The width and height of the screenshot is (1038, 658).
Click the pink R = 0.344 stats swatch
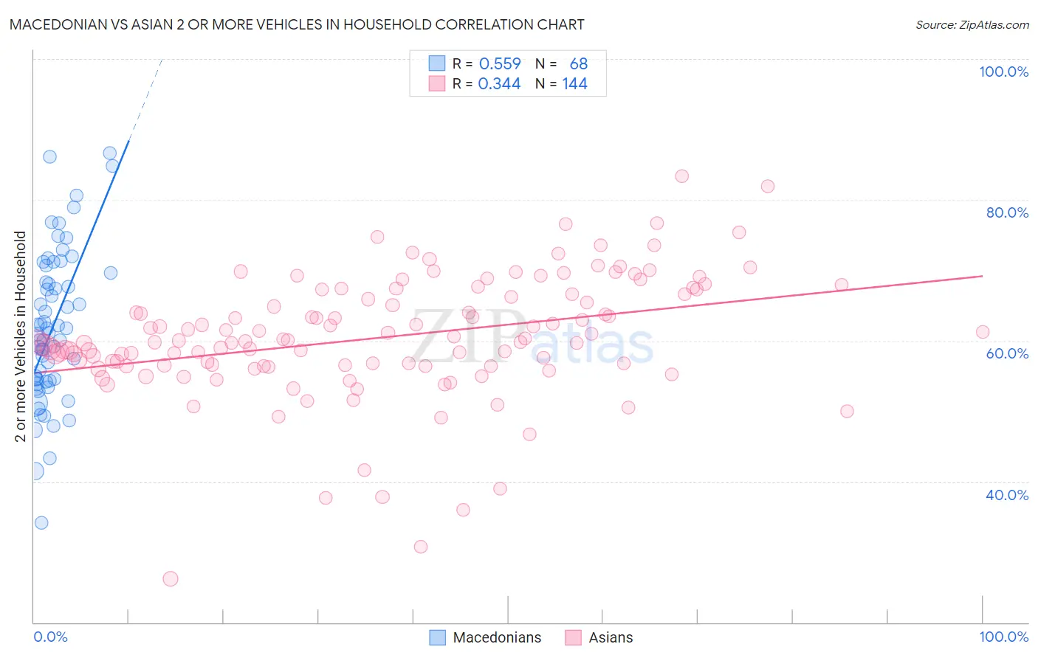click(437, 83)
